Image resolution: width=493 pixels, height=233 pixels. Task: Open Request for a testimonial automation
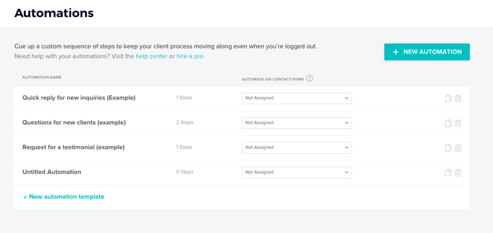[73, 147]
